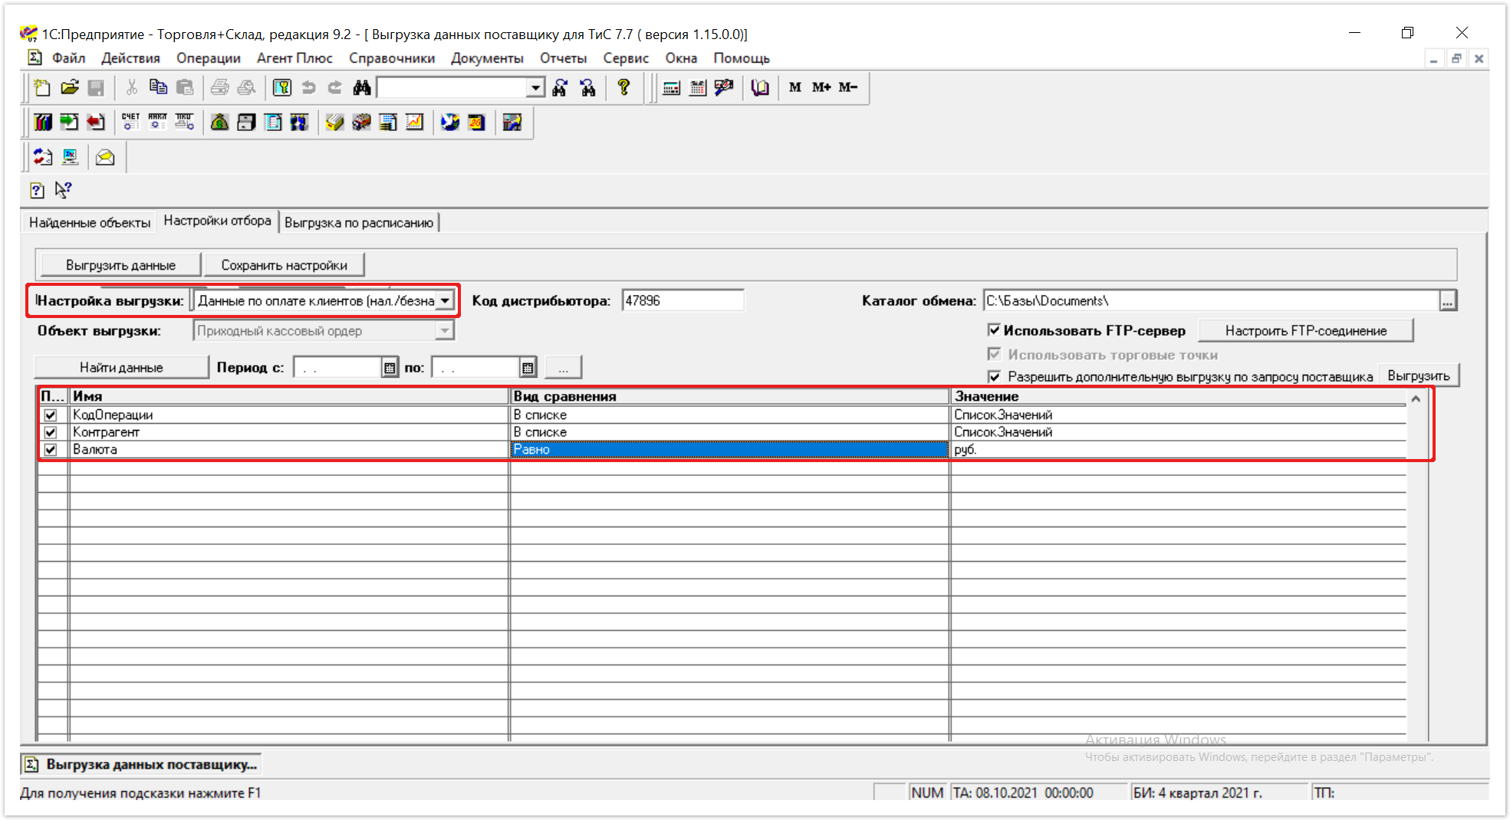Image resolution: width=1510 pixels, height=820 pixels.
Task: Click the Имя column header
Action: click(x=289, y=396)
